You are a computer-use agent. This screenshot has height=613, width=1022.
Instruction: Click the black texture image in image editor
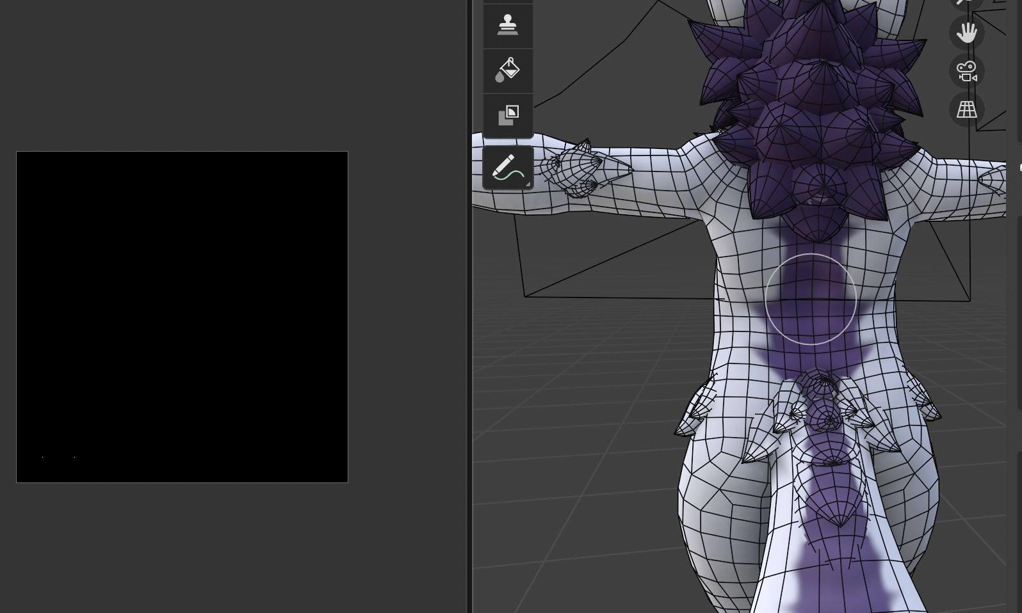point(182,317)
